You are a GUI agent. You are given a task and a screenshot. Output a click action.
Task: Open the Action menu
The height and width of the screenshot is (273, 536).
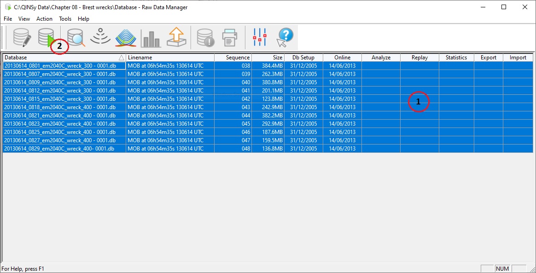(x=44, y=19)
